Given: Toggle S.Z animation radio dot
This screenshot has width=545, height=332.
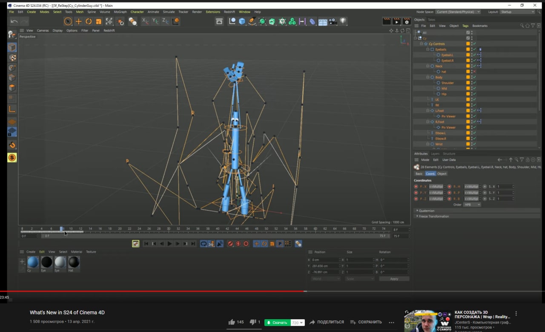Looking at the screenshot, I should pyautogui.click(x=485, y=199).
